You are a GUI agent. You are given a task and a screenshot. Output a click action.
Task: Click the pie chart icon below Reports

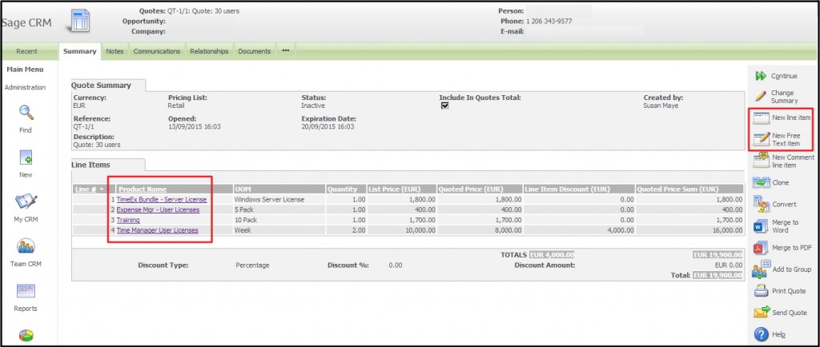[26, 335]
